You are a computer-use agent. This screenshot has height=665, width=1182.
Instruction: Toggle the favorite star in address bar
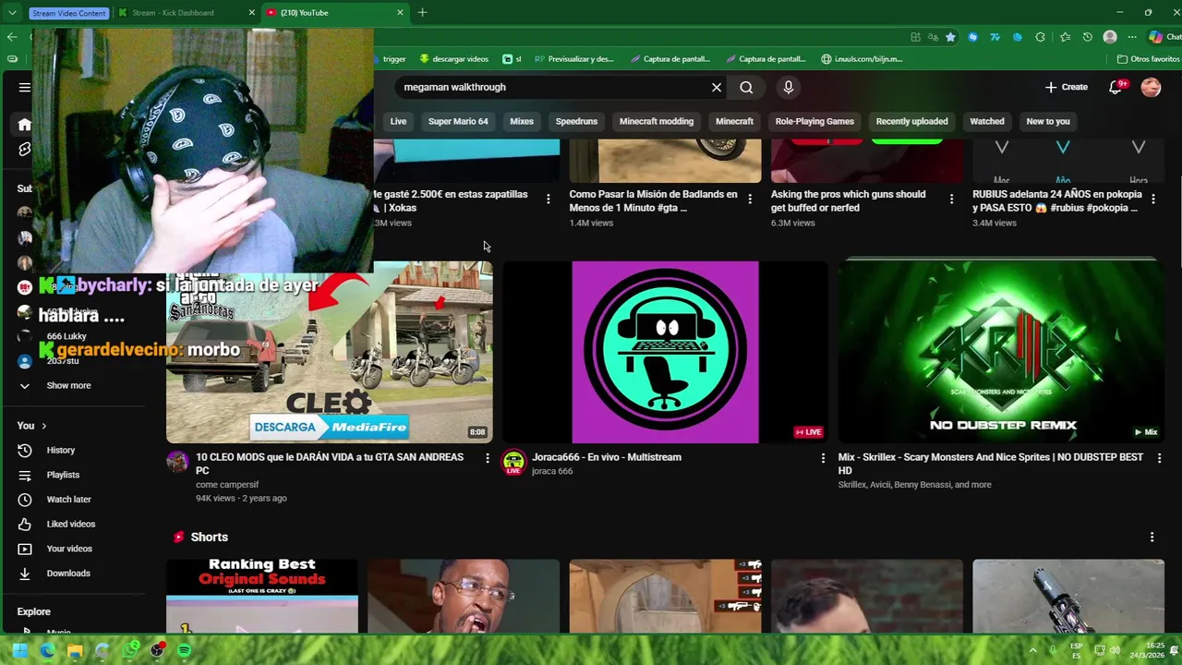coord(950,37)
